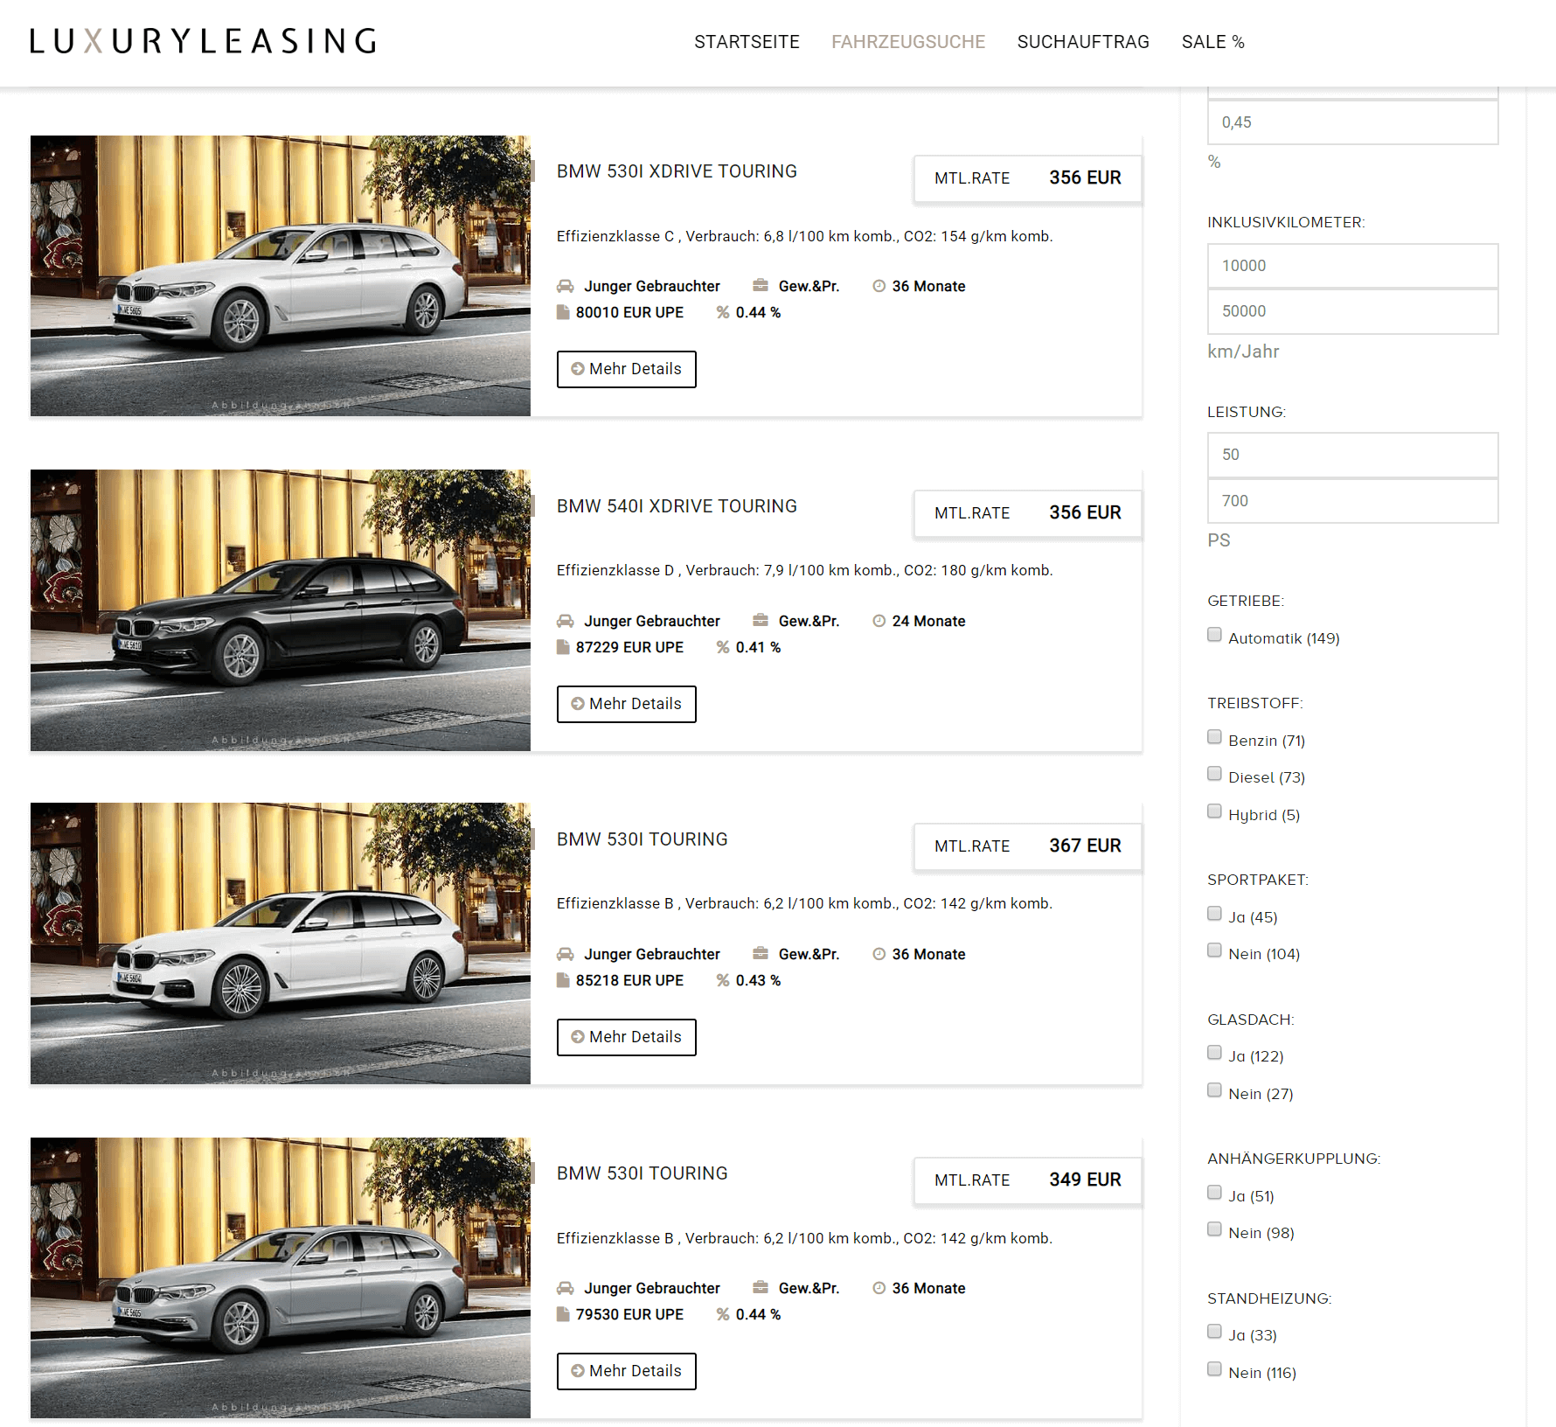The image size is (1556, 1427).
Task: Go to the Suchauftrag page
Action: click(x=1083, y=42)
